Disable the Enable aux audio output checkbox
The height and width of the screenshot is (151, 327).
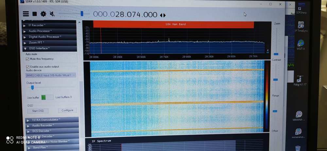(x=28, y=66)
